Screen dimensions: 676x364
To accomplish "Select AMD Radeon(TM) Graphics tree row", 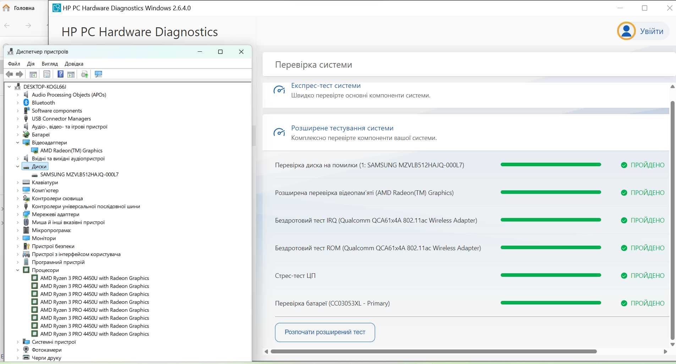I will (71, 150).
